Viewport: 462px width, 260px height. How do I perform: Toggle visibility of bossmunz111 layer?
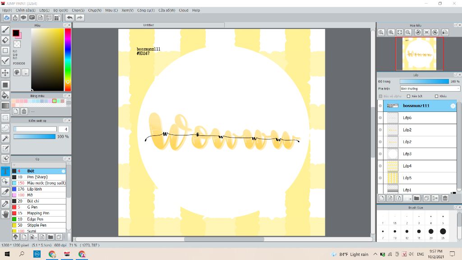click(380, 106)
